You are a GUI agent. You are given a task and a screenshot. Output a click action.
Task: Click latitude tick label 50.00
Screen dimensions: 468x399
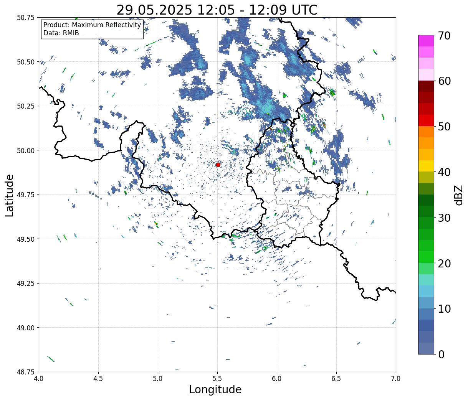click(26, 150)
